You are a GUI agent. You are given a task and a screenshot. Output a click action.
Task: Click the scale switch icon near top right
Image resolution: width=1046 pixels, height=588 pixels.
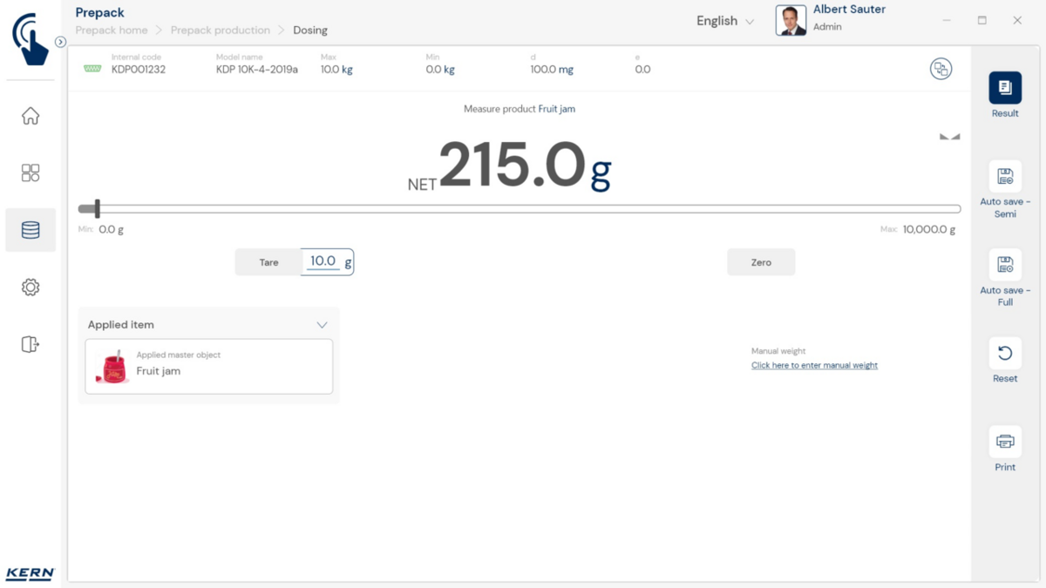pyautogui.click(x=941, y=69)
